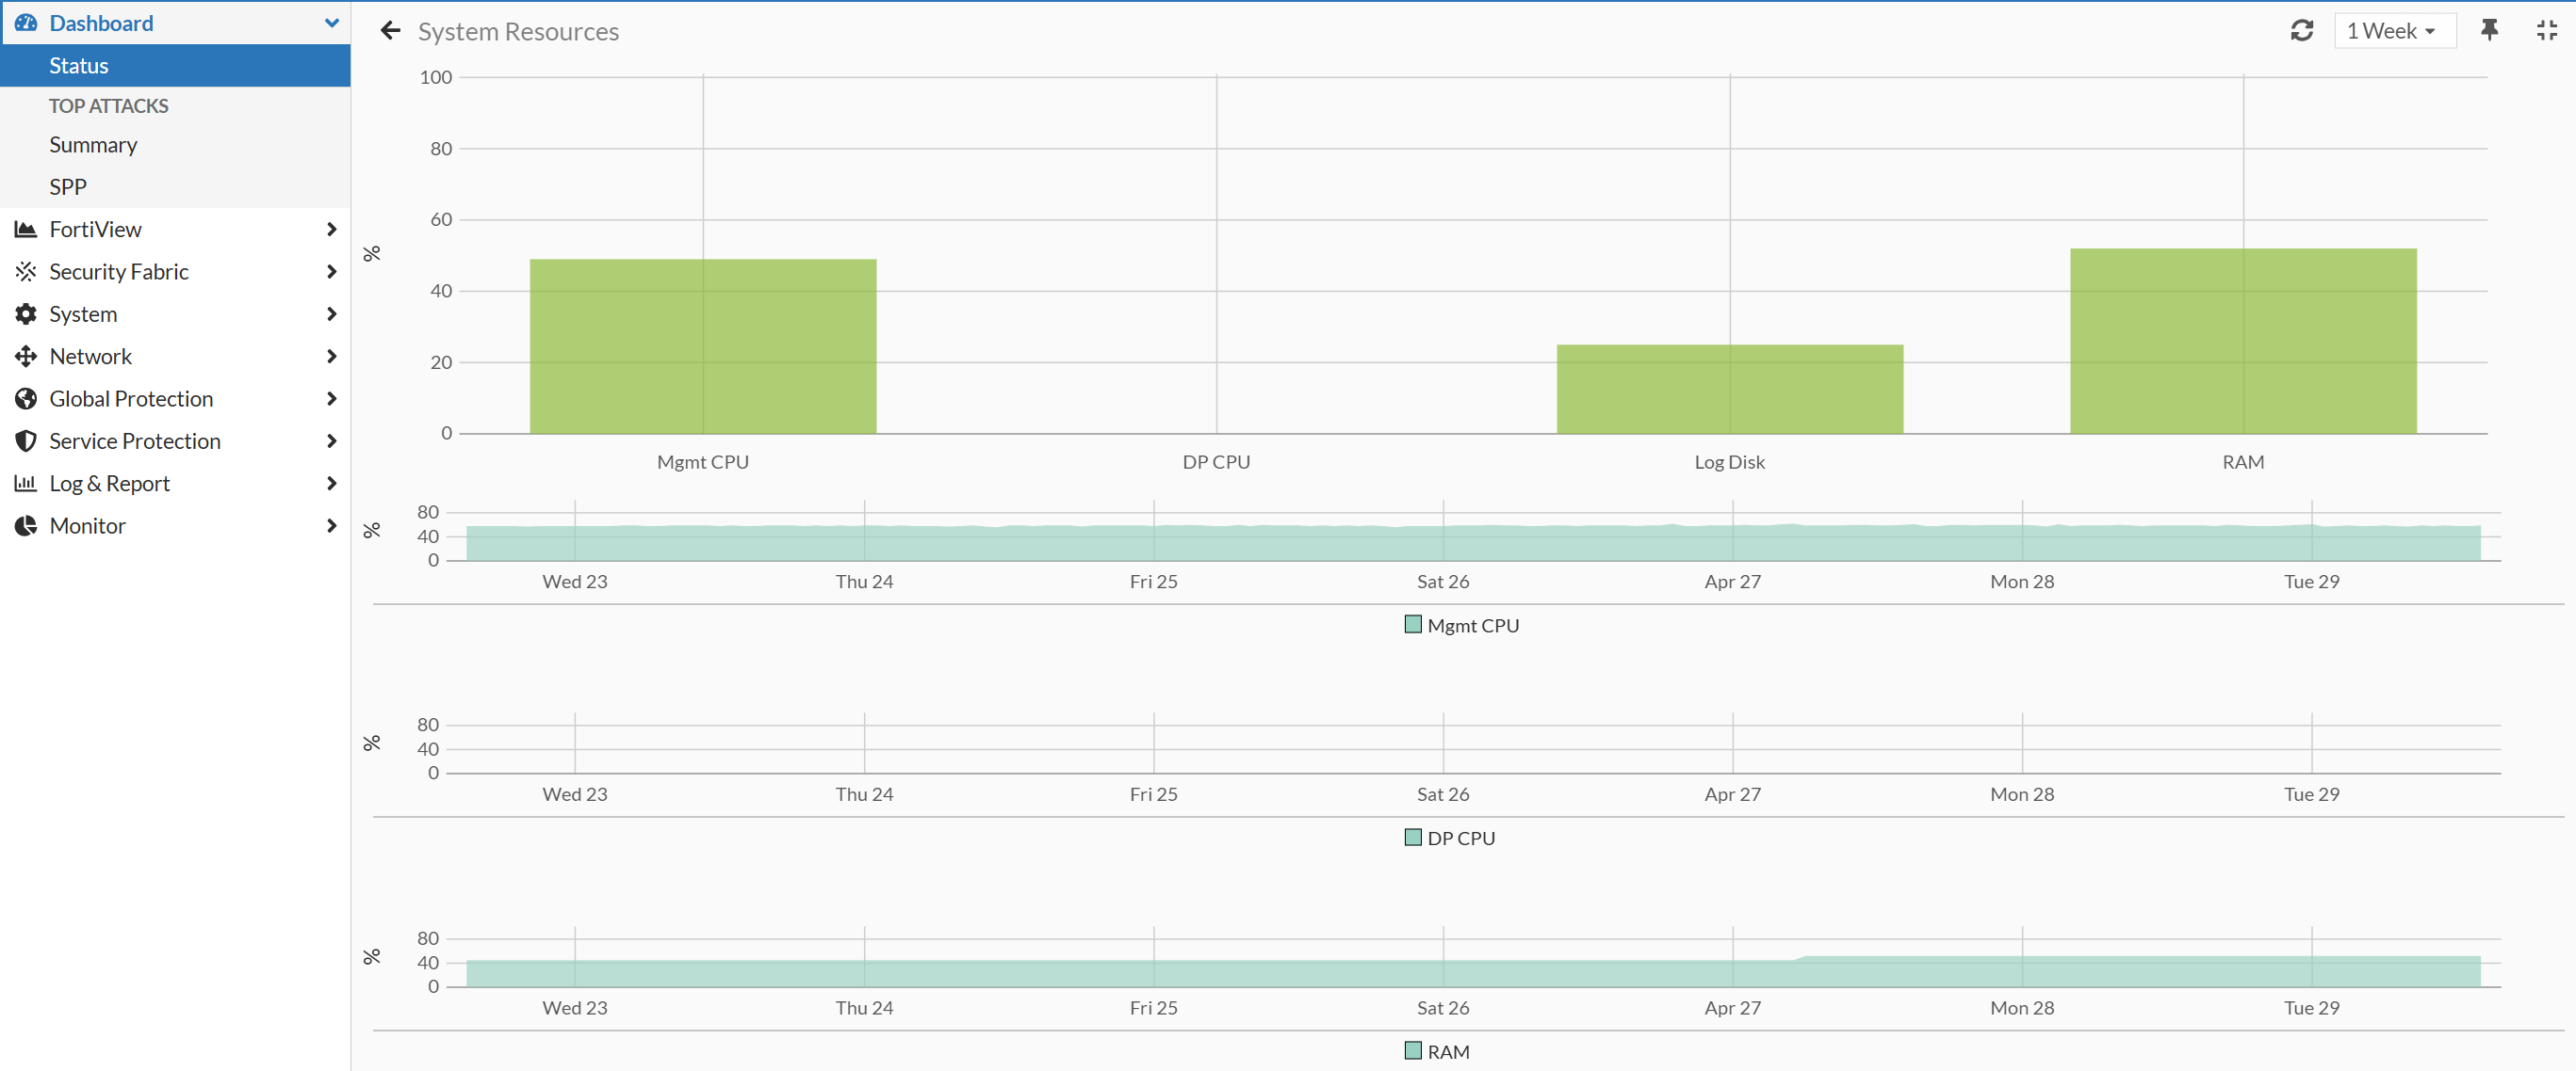Collapse the Dashboard menu chevron
The width and height of the screenshot is (2576, 1071).
point(332,23)
